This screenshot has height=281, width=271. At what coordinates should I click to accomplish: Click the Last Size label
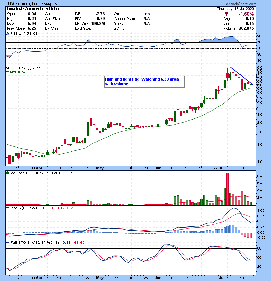pyautogui.click(x=83, y=28)
